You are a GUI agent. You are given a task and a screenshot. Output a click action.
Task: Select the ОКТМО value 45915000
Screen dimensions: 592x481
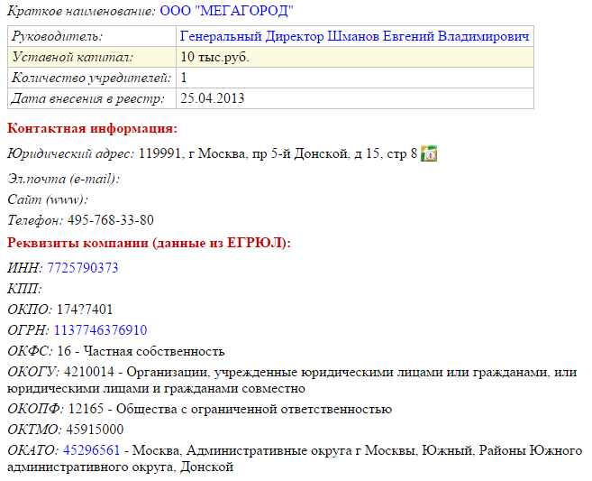[x=95, y=430]
